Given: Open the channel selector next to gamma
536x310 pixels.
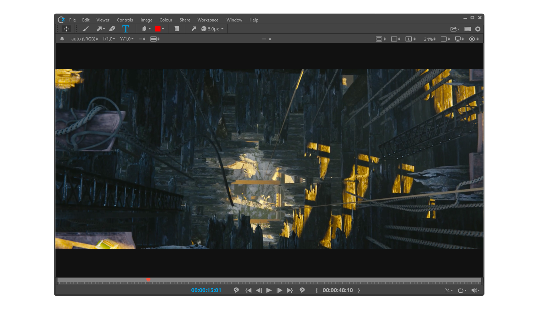Looking at the screenshot, I should [x=142, y=39].
